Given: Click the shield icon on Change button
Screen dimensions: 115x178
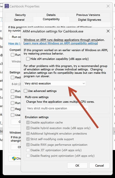Looking at the screenshot, I should 14,158.
